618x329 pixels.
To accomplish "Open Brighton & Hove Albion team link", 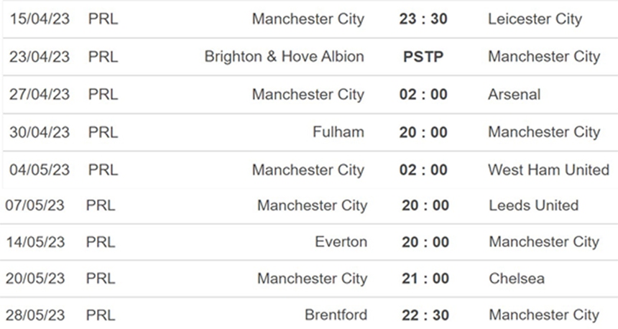I will (x=284, y=56).
